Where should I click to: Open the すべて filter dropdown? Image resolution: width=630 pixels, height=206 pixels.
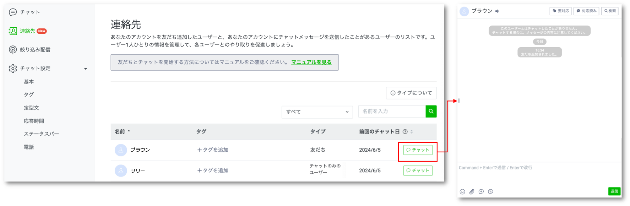point(317,112)
